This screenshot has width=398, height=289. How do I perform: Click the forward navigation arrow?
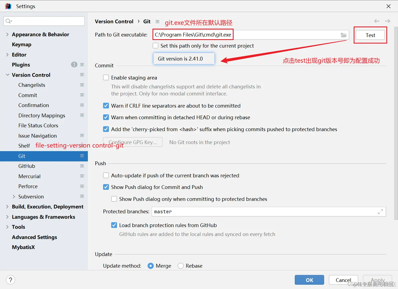(x=387, y=21)
